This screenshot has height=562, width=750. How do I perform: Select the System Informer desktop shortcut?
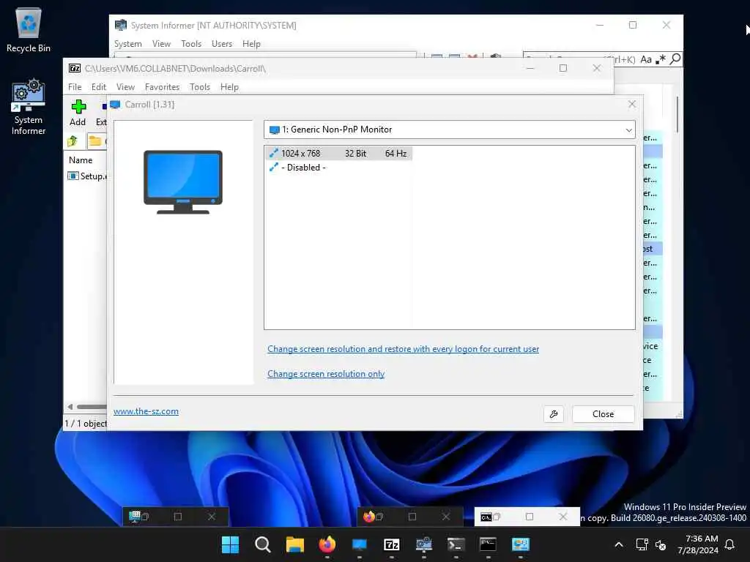coord(29,108)
